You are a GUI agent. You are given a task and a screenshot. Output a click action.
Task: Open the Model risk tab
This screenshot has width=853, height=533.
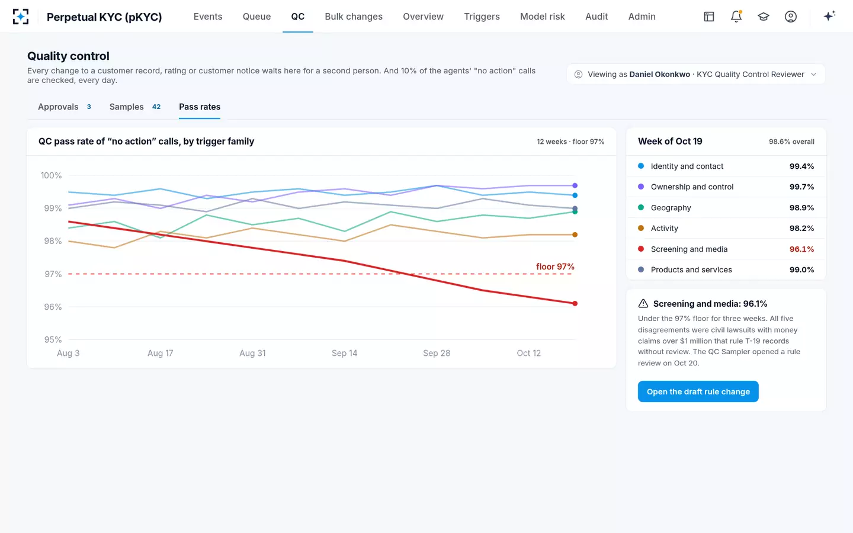click(x=543, y=17)
